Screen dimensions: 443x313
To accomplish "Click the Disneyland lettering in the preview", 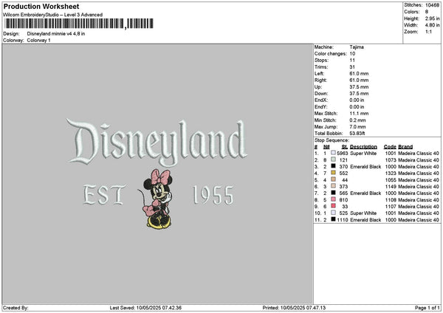I will (157, 142).
